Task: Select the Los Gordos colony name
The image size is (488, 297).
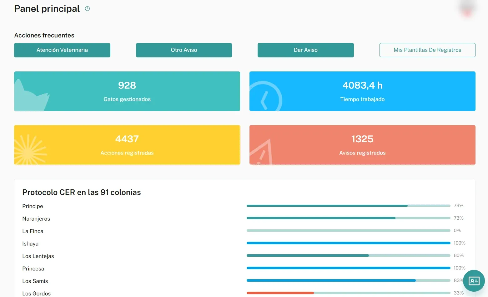Action: (x=37, y=294)
